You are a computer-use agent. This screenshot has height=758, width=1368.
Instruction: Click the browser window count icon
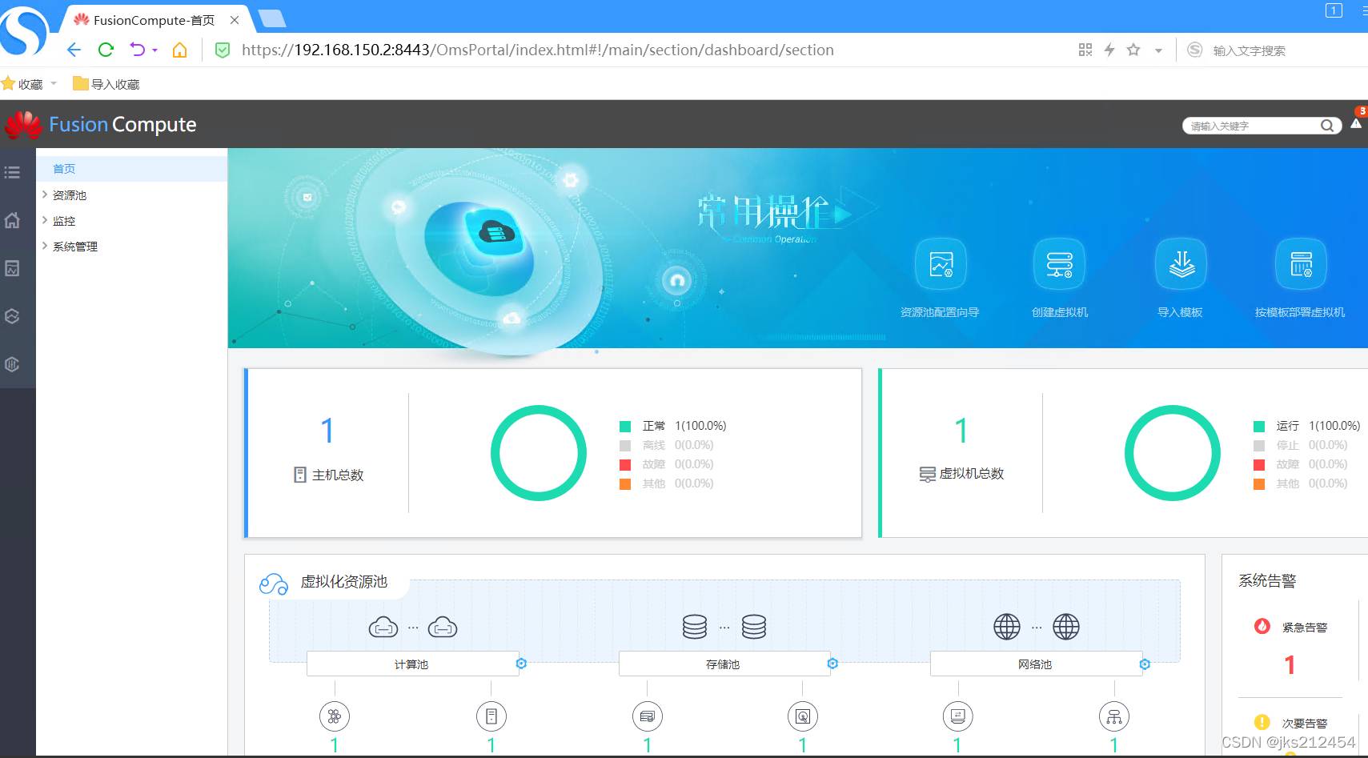(x=1334, y=10)
